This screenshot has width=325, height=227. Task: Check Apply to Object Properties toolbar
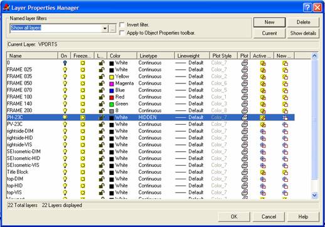[122, 33]
